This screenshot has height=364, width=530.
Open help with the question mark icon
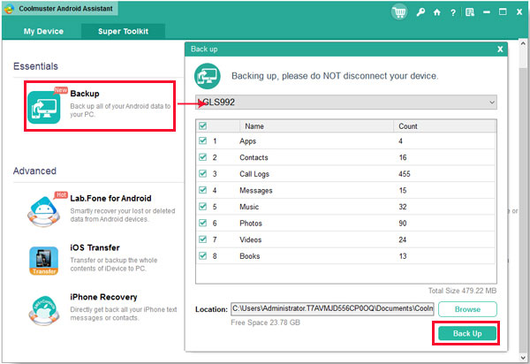[x=453, y=13]
